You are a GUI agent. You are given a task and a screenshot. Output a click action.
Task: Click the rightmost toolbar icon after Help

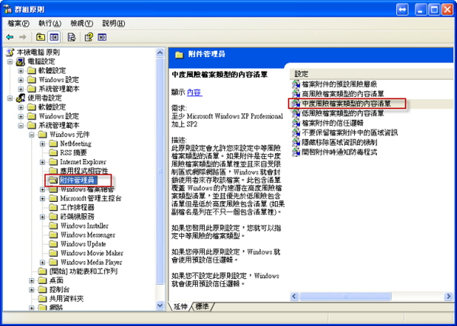click(102, 37)
